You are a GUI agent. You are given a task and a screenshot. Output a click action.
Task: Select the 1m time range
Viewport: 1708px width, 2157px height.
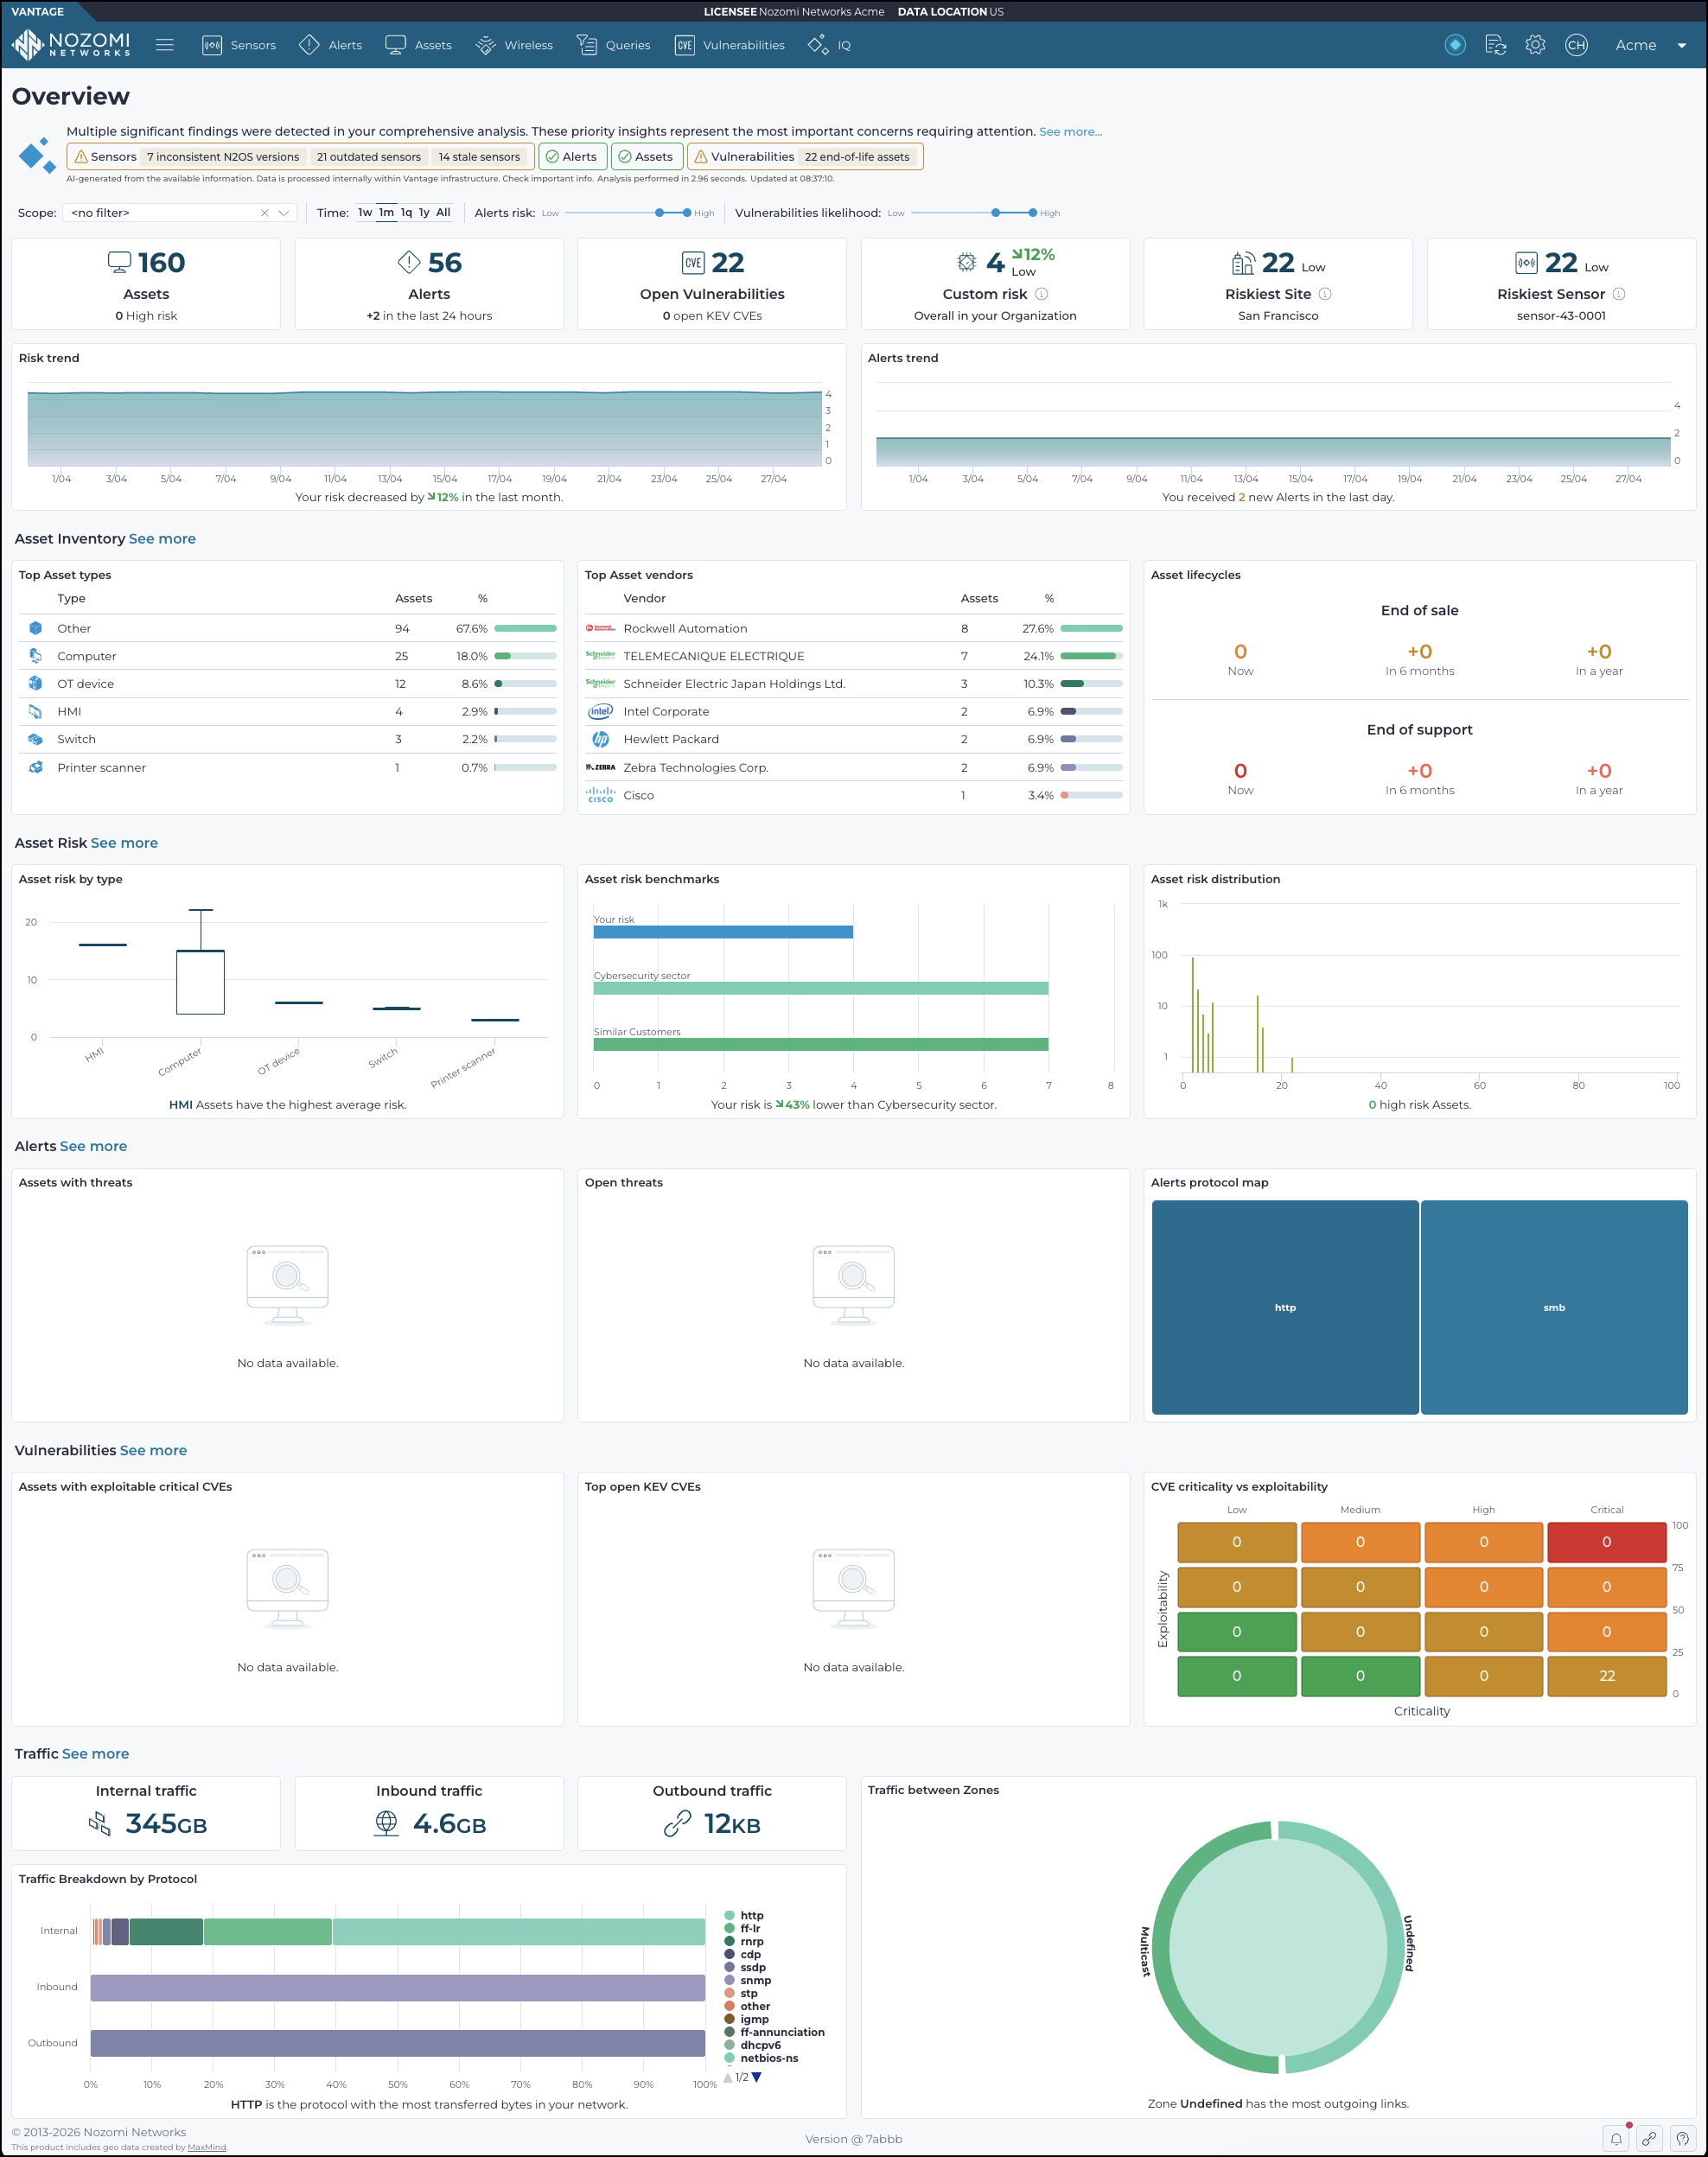[386, 212]
